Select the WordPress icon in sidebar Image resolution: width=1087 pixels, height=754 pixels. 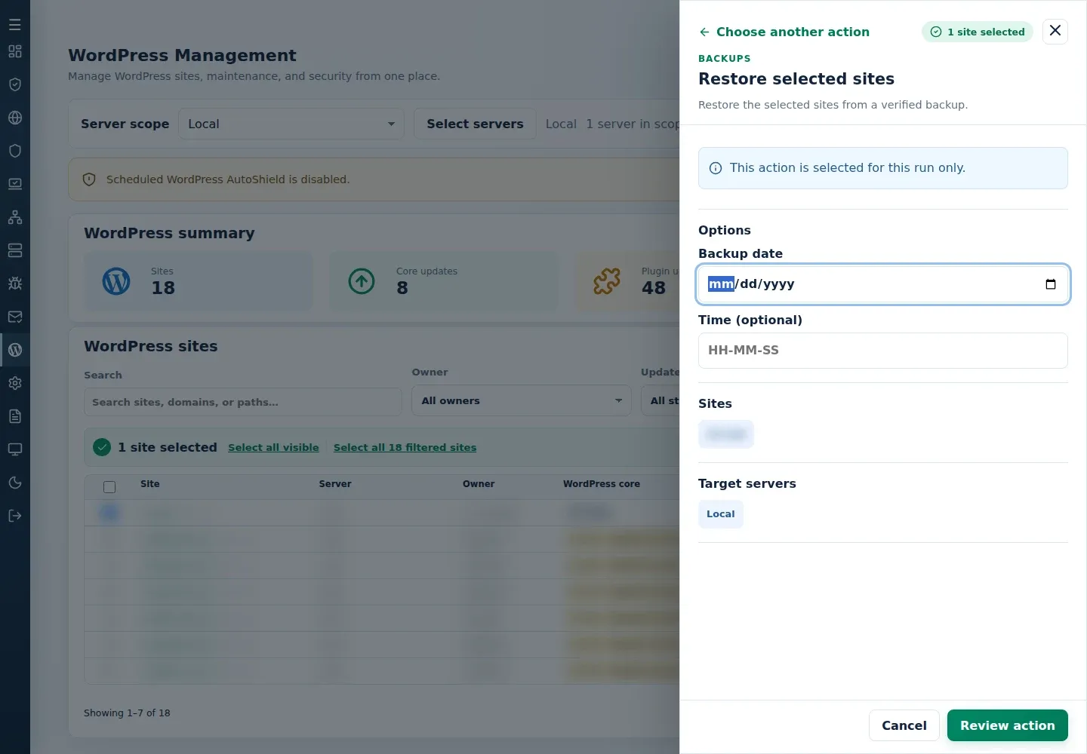15,350
